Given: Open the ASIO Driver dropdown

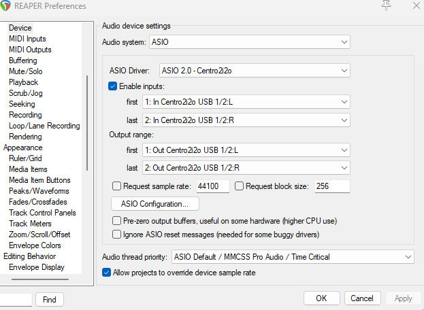Looking at the screenshot, I should point(255,71).
